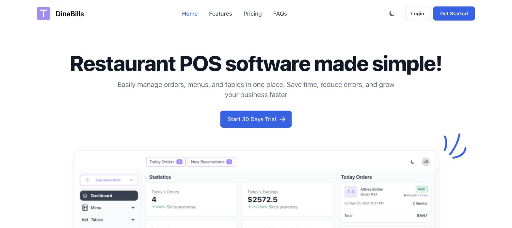Viewport: 512px width, 228px height.
Task: Click the Restaurant POS software made simple headline
Action: [256, 64]
